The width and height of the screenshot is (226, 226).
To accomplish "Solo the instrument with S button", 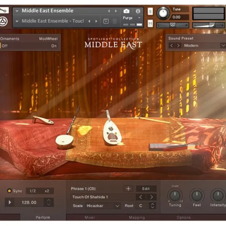I will tap(150, 11).
